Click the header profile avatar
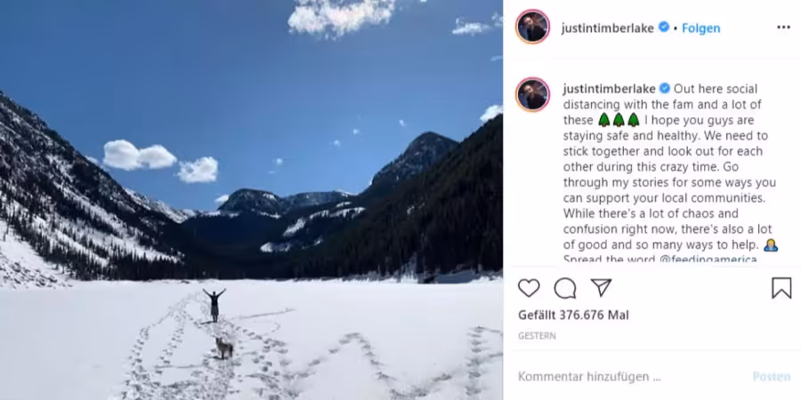 click(533, 27)
